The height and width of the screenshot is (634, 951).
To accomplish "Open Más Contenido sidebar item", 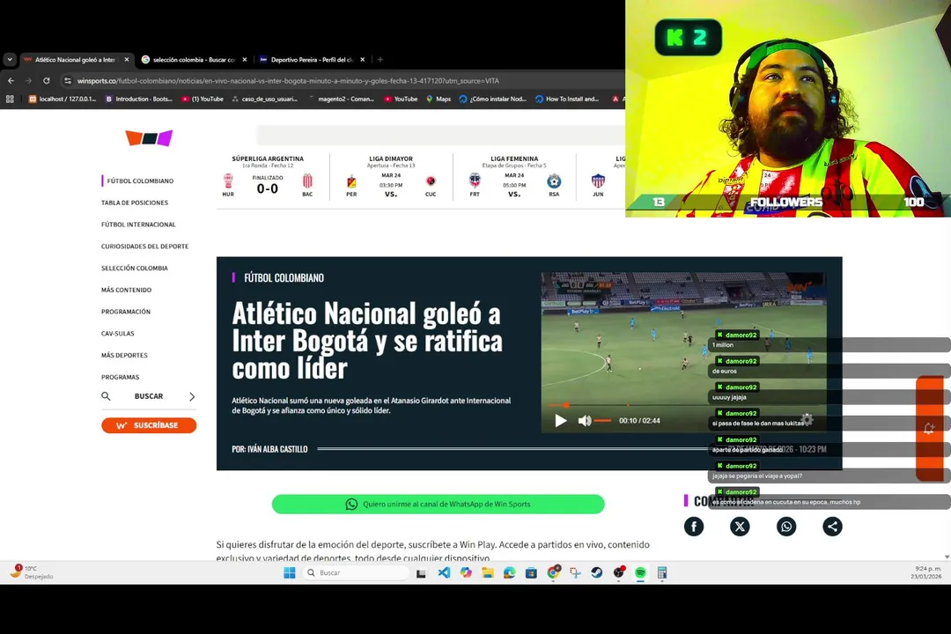I will [126, 290].
